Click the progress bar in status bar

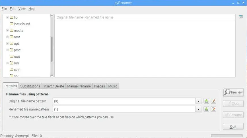[x=227, y=136]
